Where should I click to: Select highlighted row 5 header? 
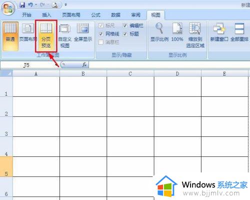click(6, 167)
